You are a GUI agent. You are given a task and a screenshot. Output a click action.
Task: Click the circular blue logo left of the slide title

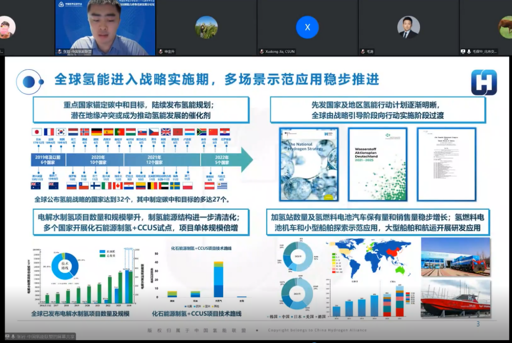(30, 81)
